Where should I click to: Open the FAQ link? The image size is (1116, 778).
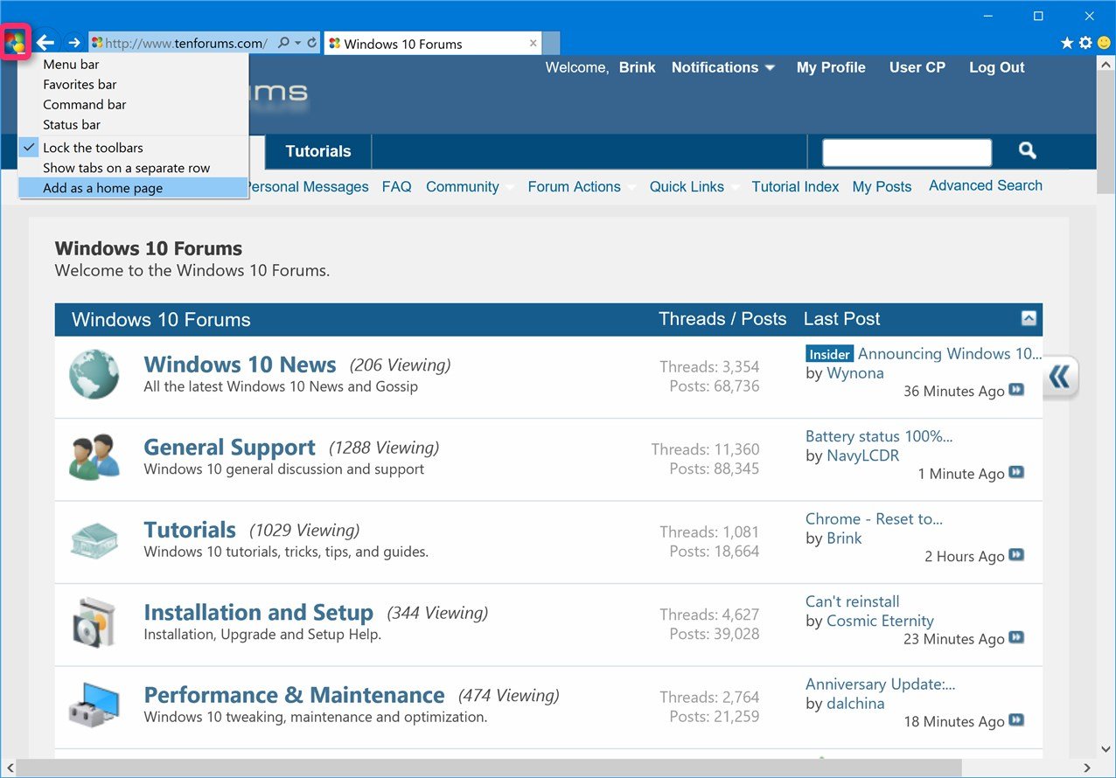tap(396, 186)
